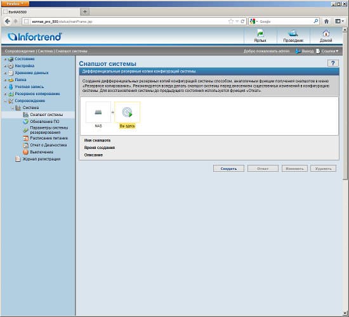349x317 pixels.
Task: Click the Откат button
Action: pos(263,169)
